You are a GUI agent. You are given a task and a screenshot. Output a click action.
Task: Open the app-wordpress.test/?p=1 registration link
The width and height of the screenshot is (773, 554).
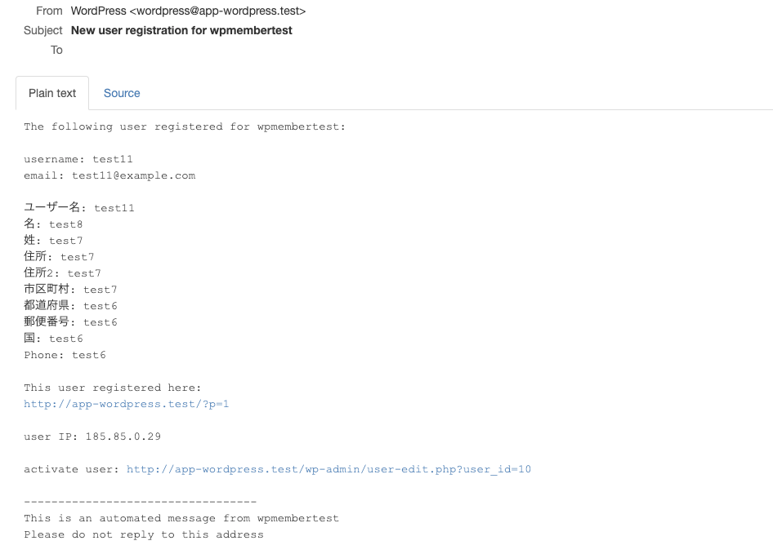[127, 404]
